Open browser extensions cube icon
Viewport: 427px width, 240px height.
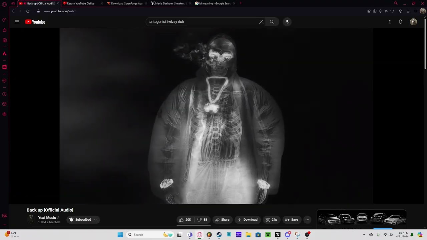(x=401, y=11)
